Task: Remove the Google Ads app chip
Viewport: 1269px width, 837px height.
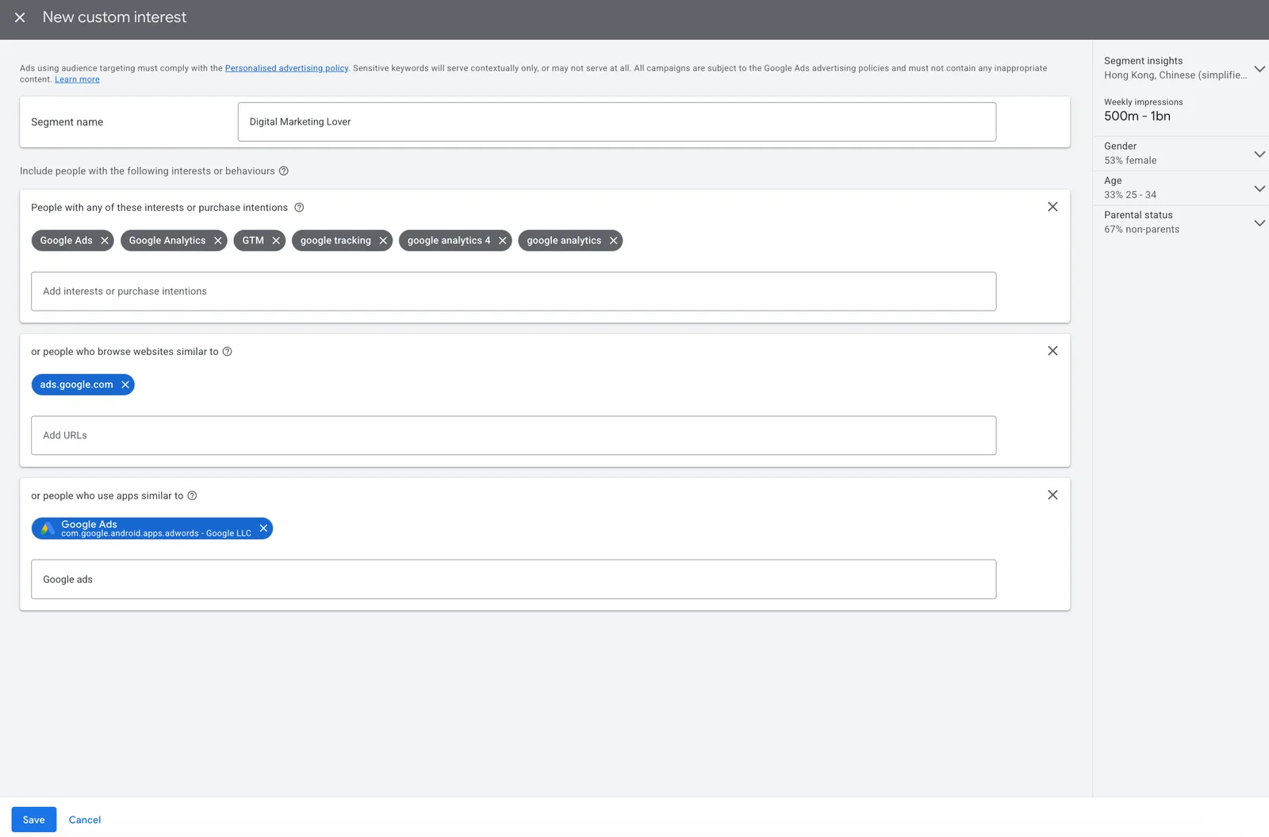Action: (263, 529)
